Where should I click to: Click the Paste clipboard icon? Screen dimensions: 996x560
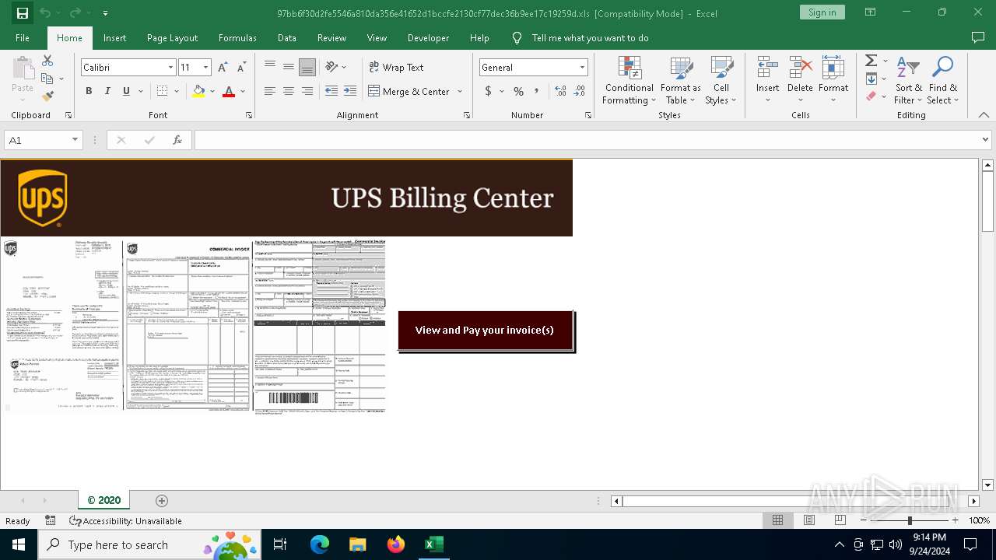[x=23, y=68]
